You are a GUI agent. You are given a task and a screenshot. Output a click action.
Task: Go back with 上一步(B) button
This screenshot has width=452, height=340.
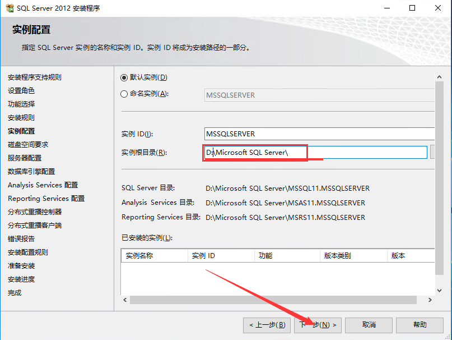(267, 325)
